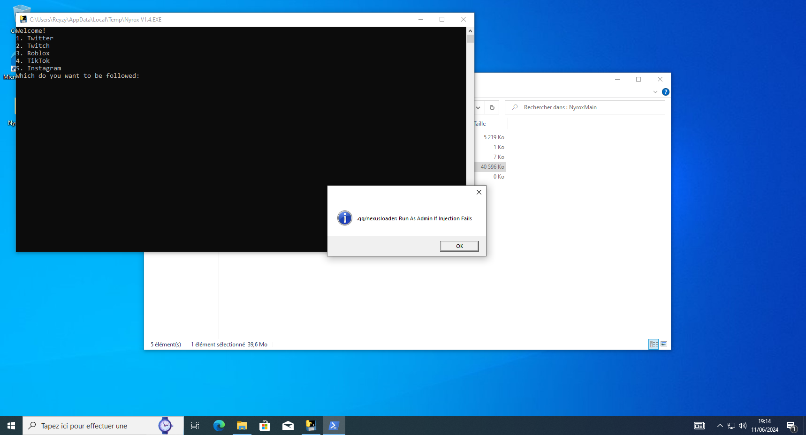Viewport: 806px width, 435px height.
Task: Open Task View from the taskbar
Action: (195, 426)
